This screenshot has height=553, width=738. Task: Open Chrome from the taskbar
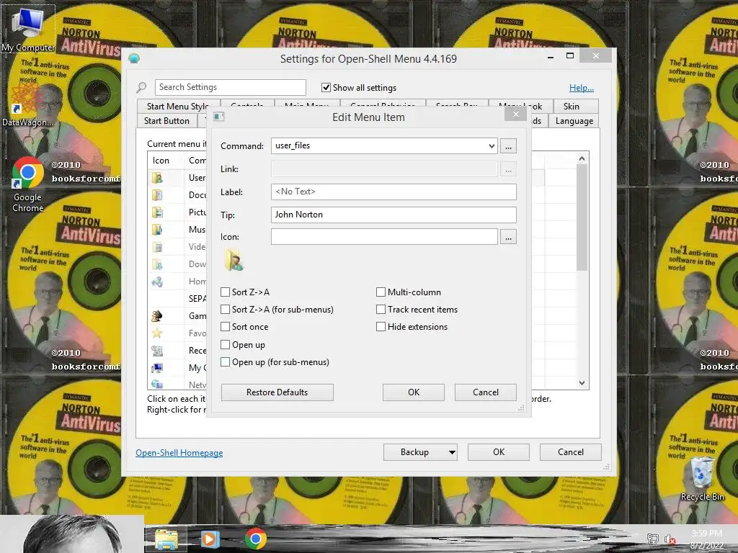[x=256, y=539]
